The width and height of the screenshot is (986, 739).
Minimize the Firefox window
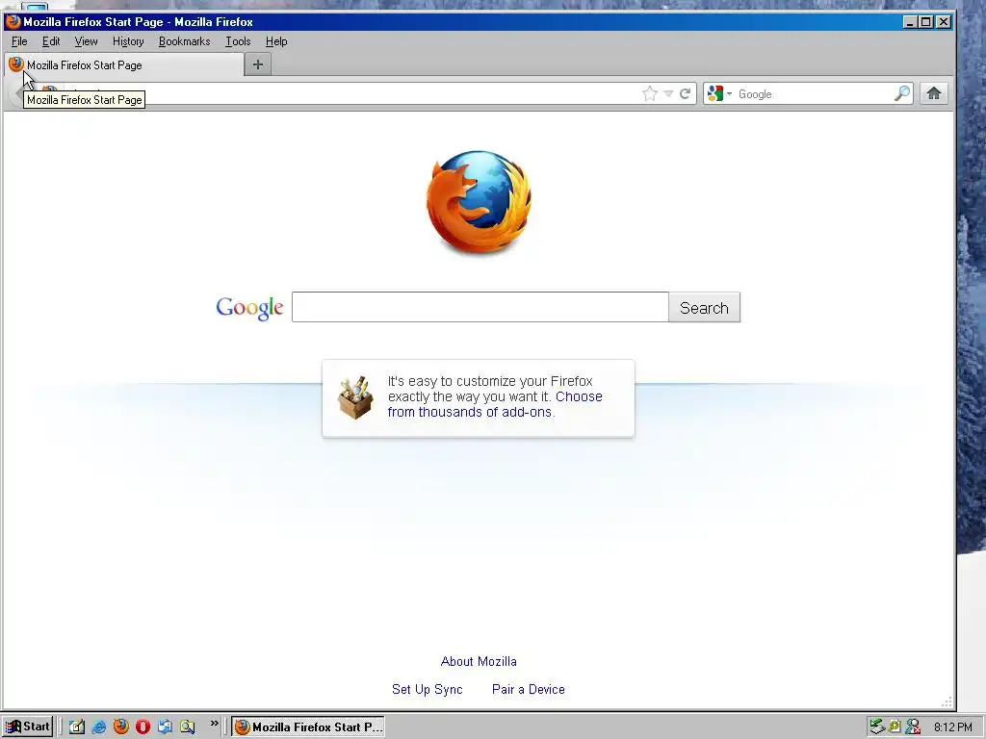click(x=910, y=22)
